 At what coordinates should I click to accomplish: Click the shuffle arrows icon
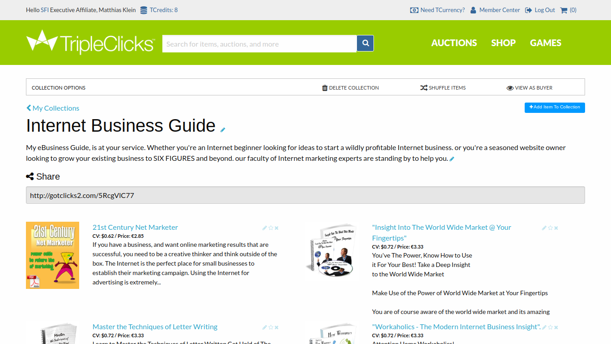[424, 88]
